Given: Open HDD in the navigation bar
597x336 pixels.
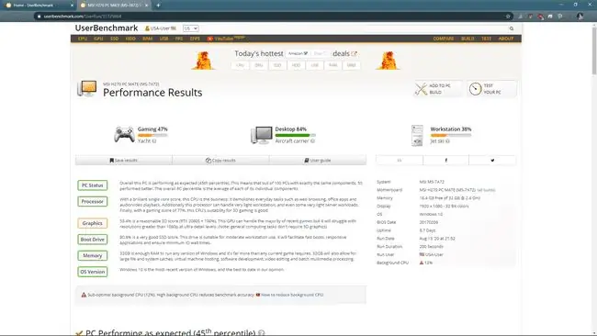Looking at the screenshot, I should tap(130, 39).
